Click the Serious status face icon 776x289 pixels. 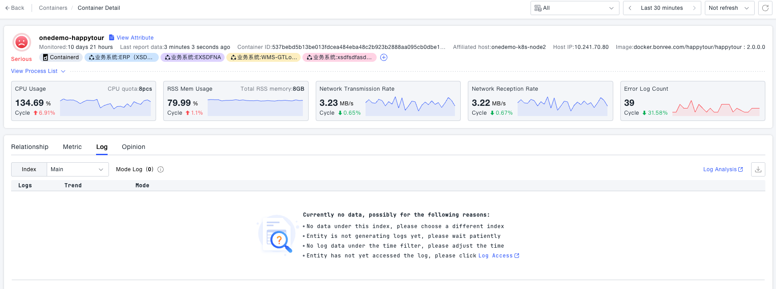(21, 43)
